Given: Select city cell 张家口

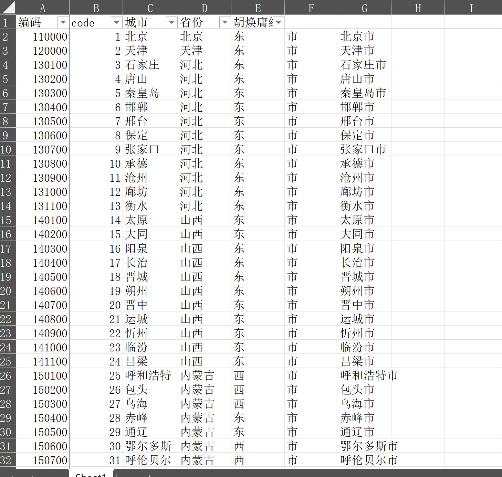Looking at the screenshot, I should click(x=150, y=149).
